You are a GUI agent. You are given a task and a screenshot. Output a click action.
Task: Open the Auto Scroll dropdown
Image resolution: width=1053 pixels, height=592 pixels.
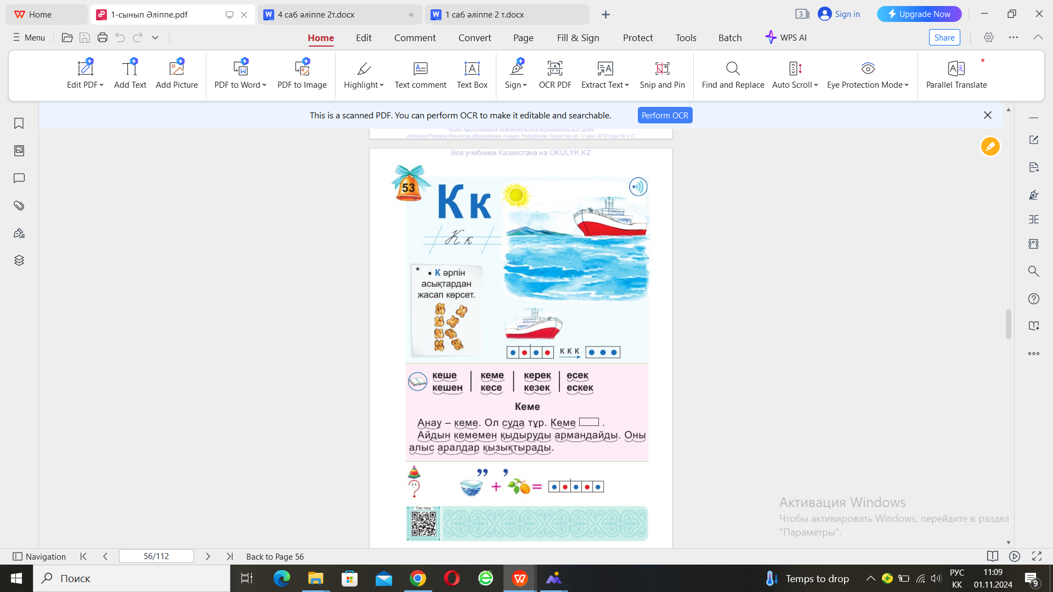tap(816, 85)
